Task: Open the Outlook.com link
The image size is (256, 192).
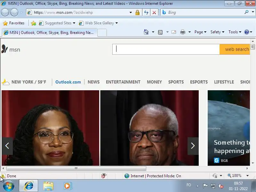Action: [68, 82]
